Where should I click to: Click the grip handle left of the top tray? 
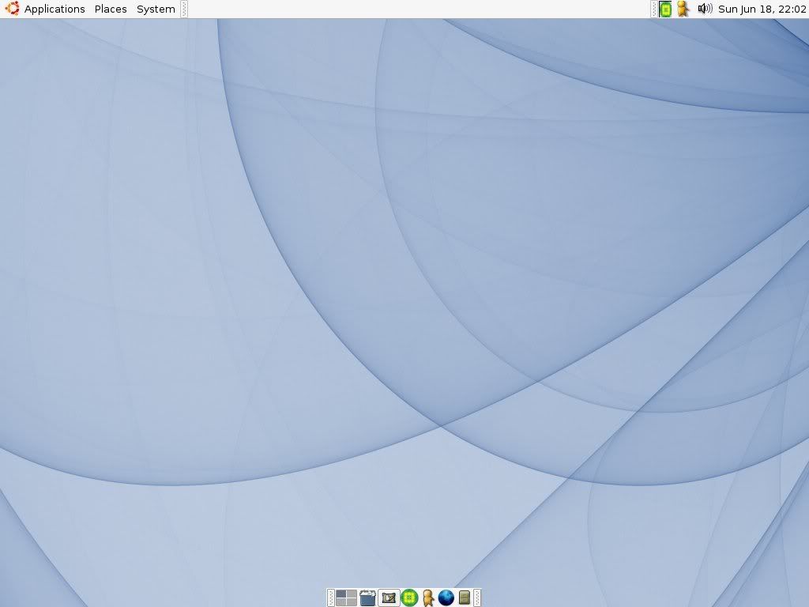pos(654,9)
